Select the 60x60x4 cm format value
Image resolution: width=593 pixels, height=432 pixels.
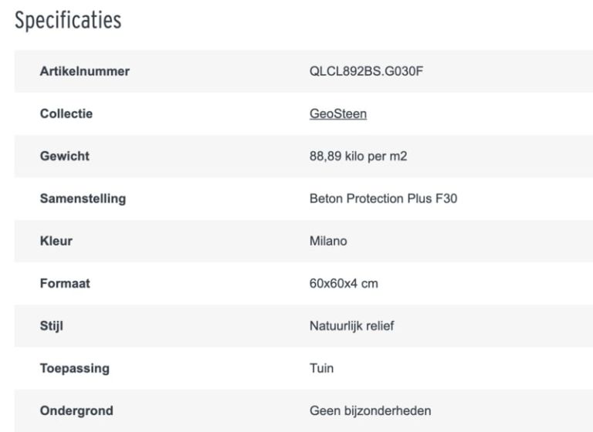coord(344,284)
